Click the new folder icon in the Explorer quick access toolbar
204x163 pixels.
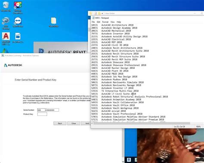[x=99, y=13]
